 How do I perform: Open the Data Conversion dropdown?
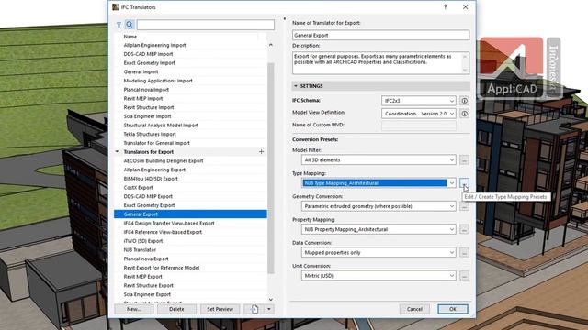pyautogui.click(x=379, y=253)
